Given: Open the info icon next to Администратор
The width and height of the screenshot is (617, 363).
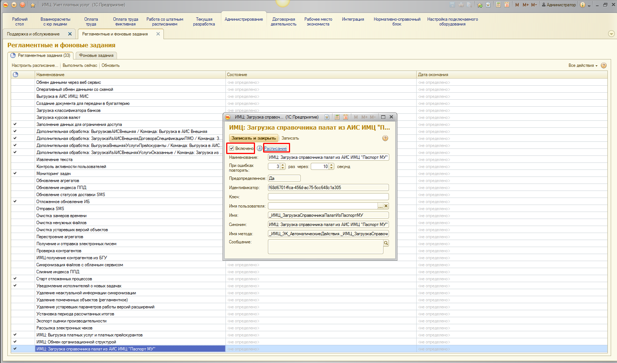Looking at the screenshot, I should point(582,5).
